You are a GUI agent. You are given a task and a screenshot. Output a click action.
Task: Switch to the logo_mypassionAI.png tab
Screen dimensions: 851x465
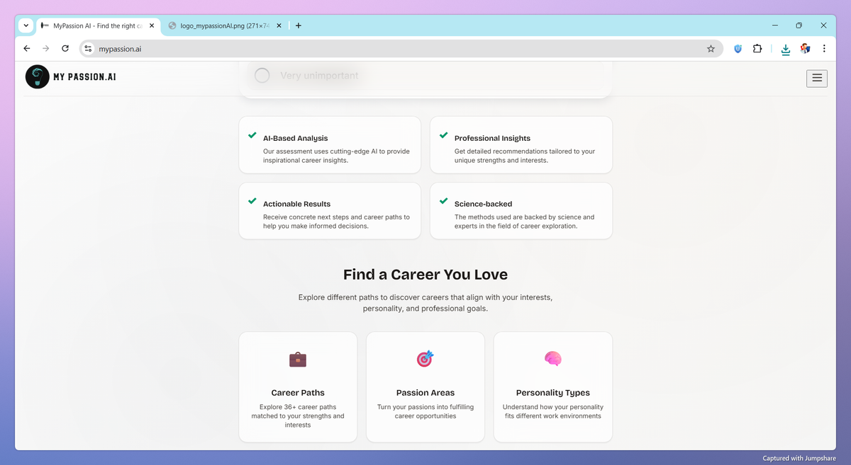[220, 25]
